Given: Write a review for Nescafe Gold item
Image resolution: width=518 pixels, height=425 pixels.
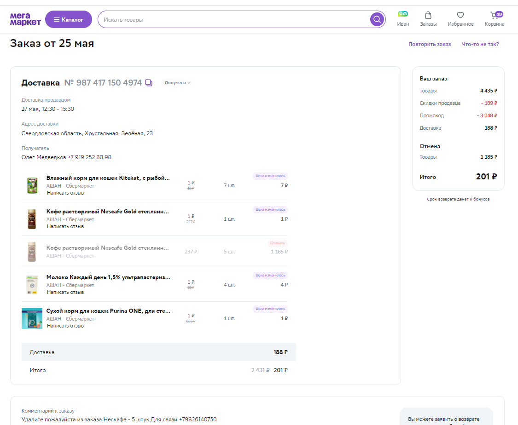Looking at the screenshot, I should [x=65, y=226].
